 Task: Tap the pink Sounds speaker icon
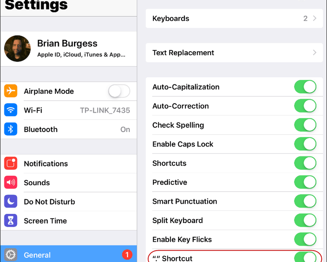10,182
